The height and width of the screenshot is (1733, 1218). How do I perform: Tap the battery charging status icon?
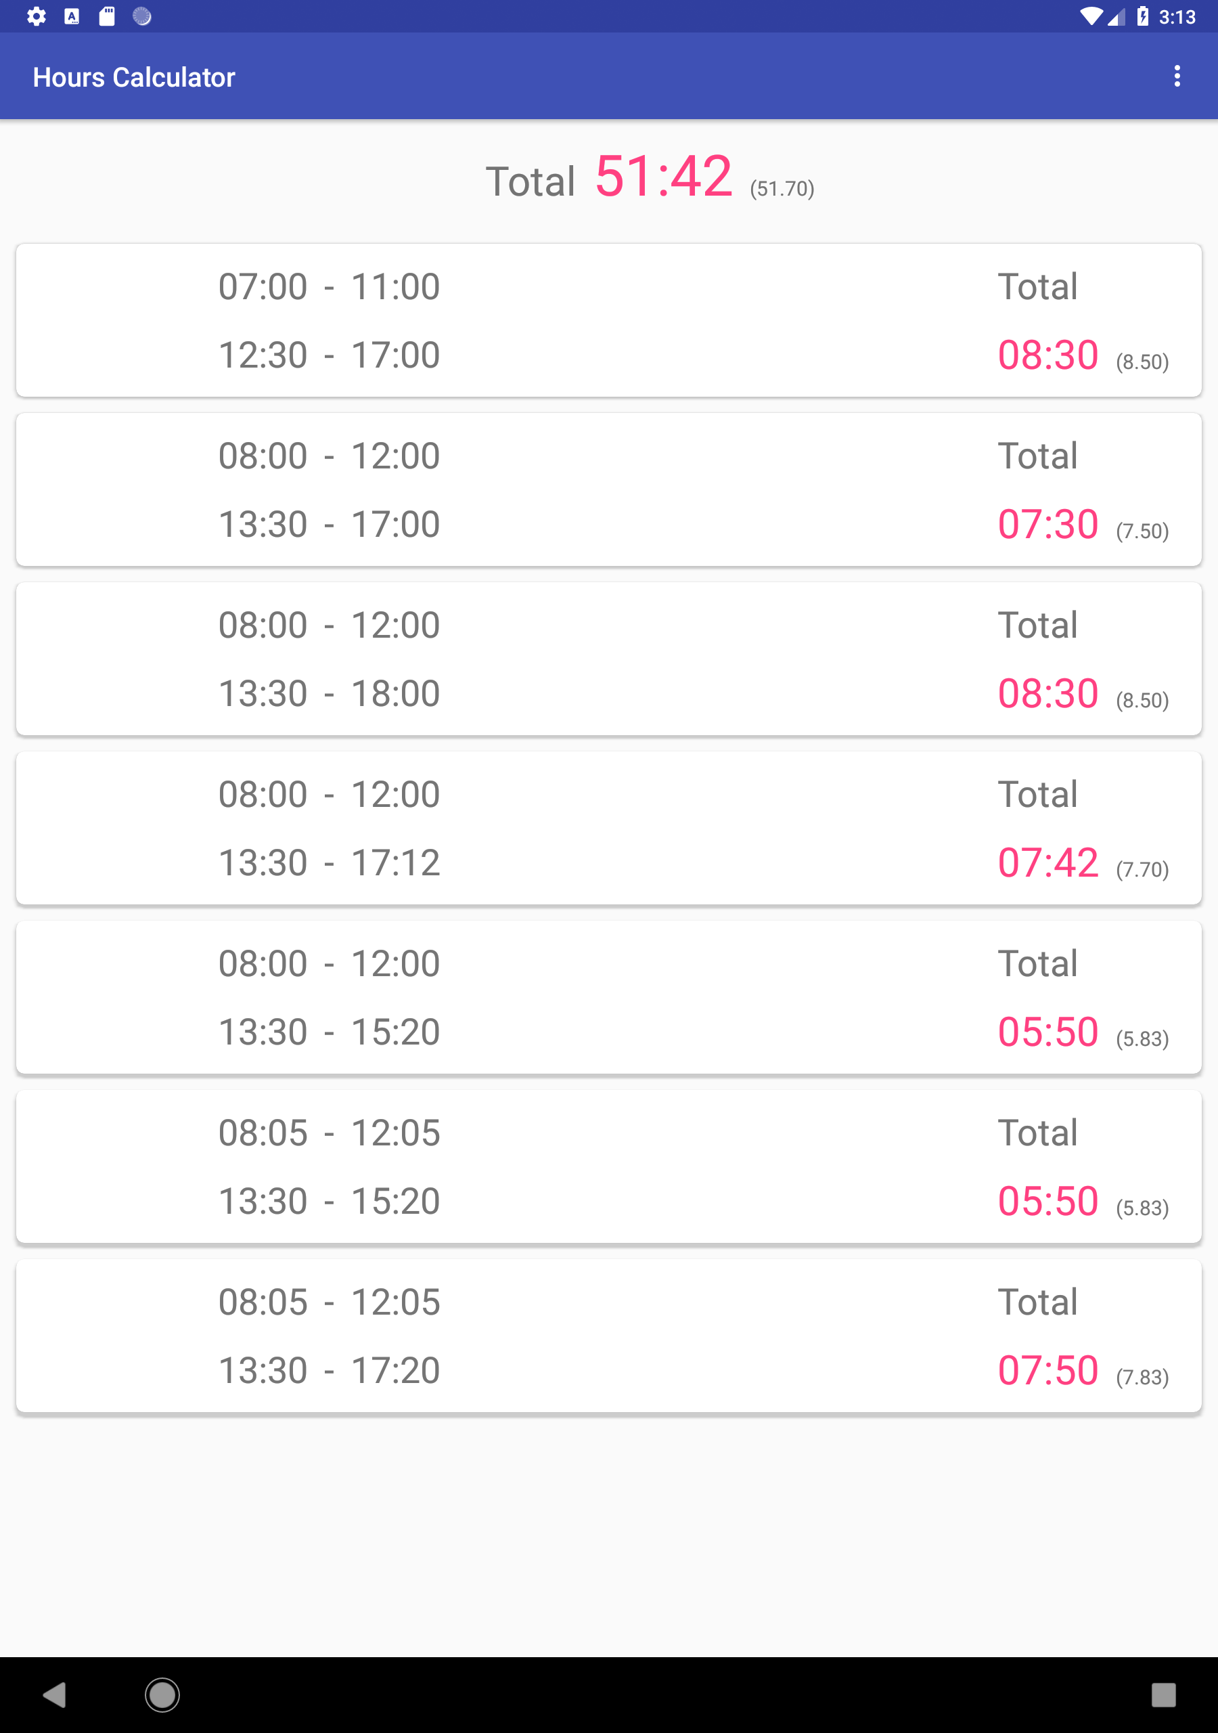point(1142,16)
